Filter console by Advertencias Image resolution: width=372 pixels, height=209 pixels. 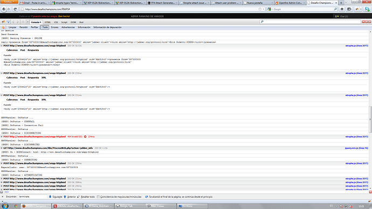pyautogui.click(x=68, y=27)
